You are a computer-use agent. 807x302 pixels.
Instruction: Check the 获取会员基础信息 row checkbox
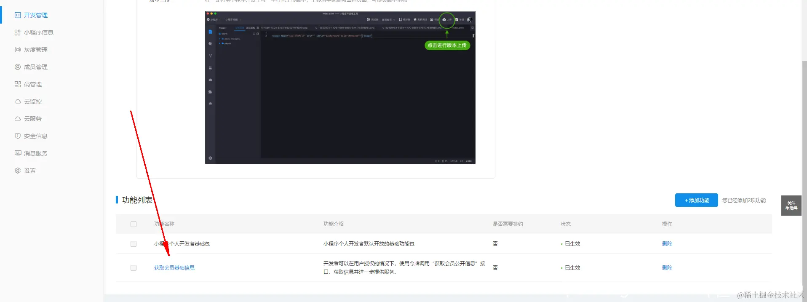[x=134, y=268]
